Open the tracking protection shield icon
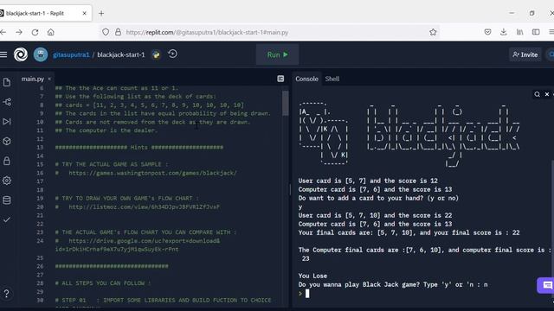 click(x=106, y=32)
